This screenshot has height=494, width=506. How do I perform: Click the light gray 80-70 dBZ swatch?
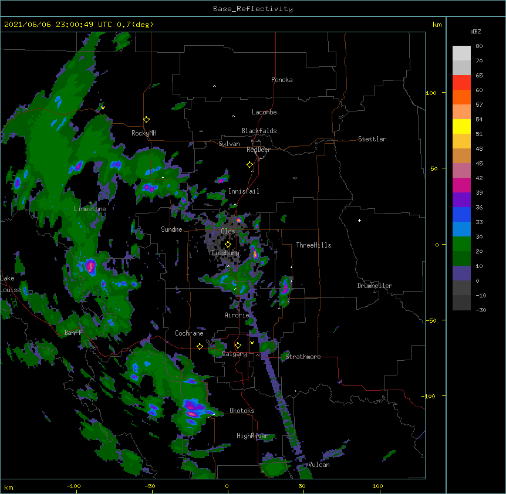tap(461, 53)
